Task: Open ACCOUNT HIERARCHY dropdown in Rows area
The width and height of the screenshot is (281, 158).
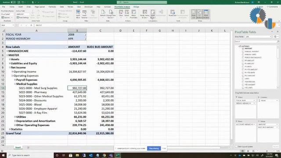Action: coord(254,124)
